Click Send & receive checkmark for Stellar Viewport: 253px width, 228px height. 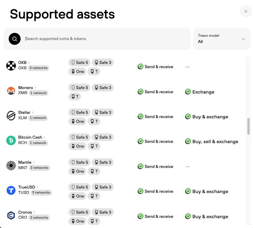(140, 117)
